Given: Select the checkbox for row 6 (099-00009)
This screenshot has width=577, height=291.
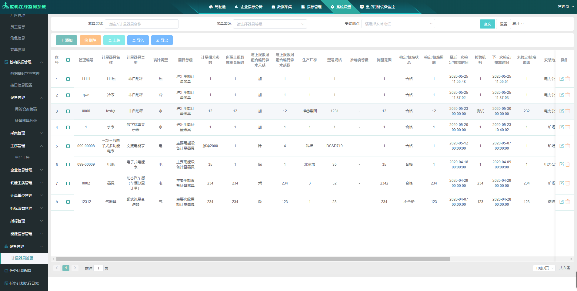Looking at the screenshot, I should 68,165.
